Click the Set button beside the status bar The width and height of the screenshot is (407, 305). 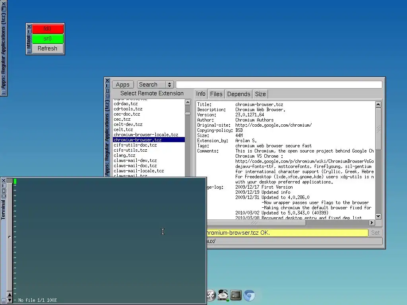click(375, 233)
